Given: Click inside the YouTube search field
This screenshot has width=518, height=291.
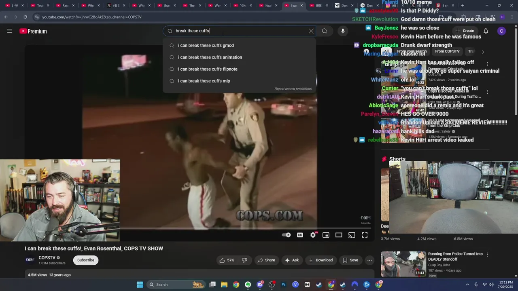Looking at the screenshot, I should [x=239, y=31].
